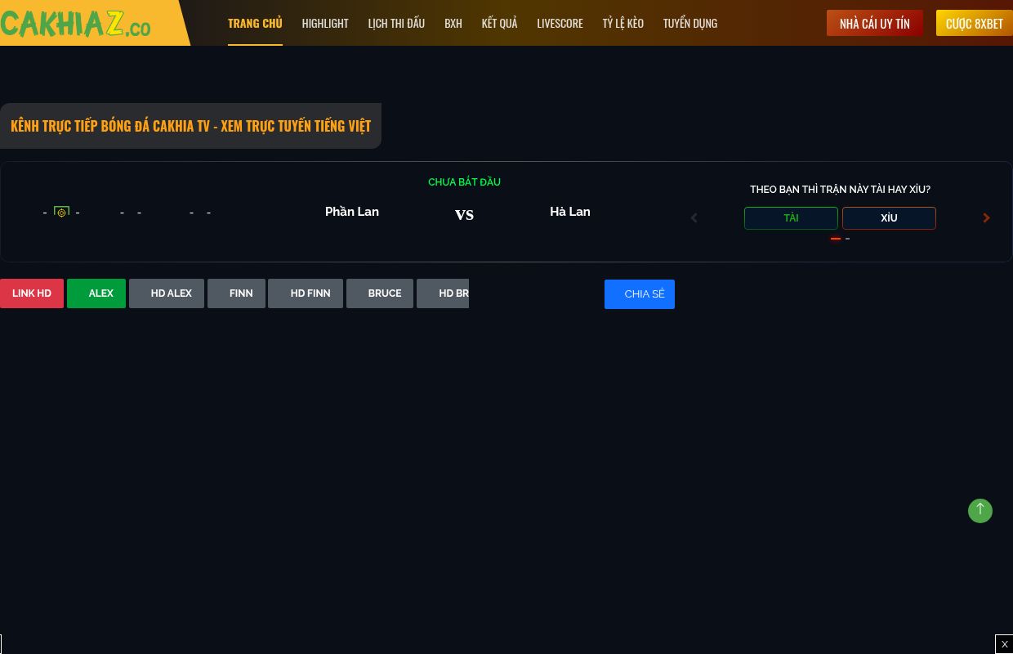The height and width of the screenshot is (654, 1013).
Task: Open the BXH rankings page
Action: [453, 23]
